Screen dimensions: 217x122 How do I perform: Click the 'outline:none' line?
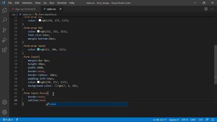(37, 100)
